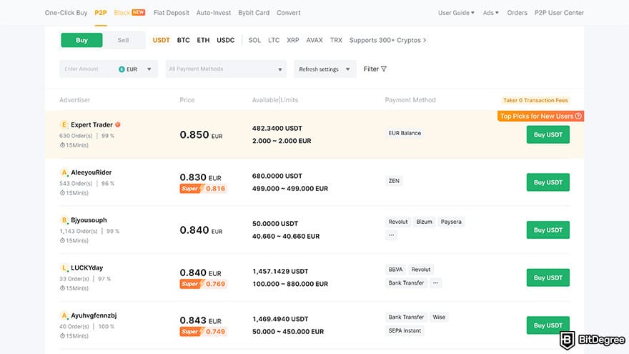The image size is (629, 354).
Task: Click the EUR currency coin icon
Action: (x=122, y=69)
